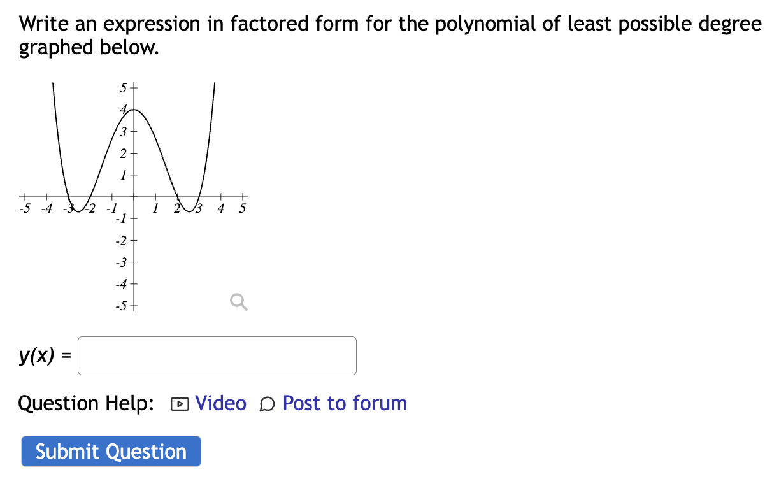The image size is (772, 479).
Task: Click the graph origin where the axes cross
Action: pyautogui.click(x=134, y=196)
